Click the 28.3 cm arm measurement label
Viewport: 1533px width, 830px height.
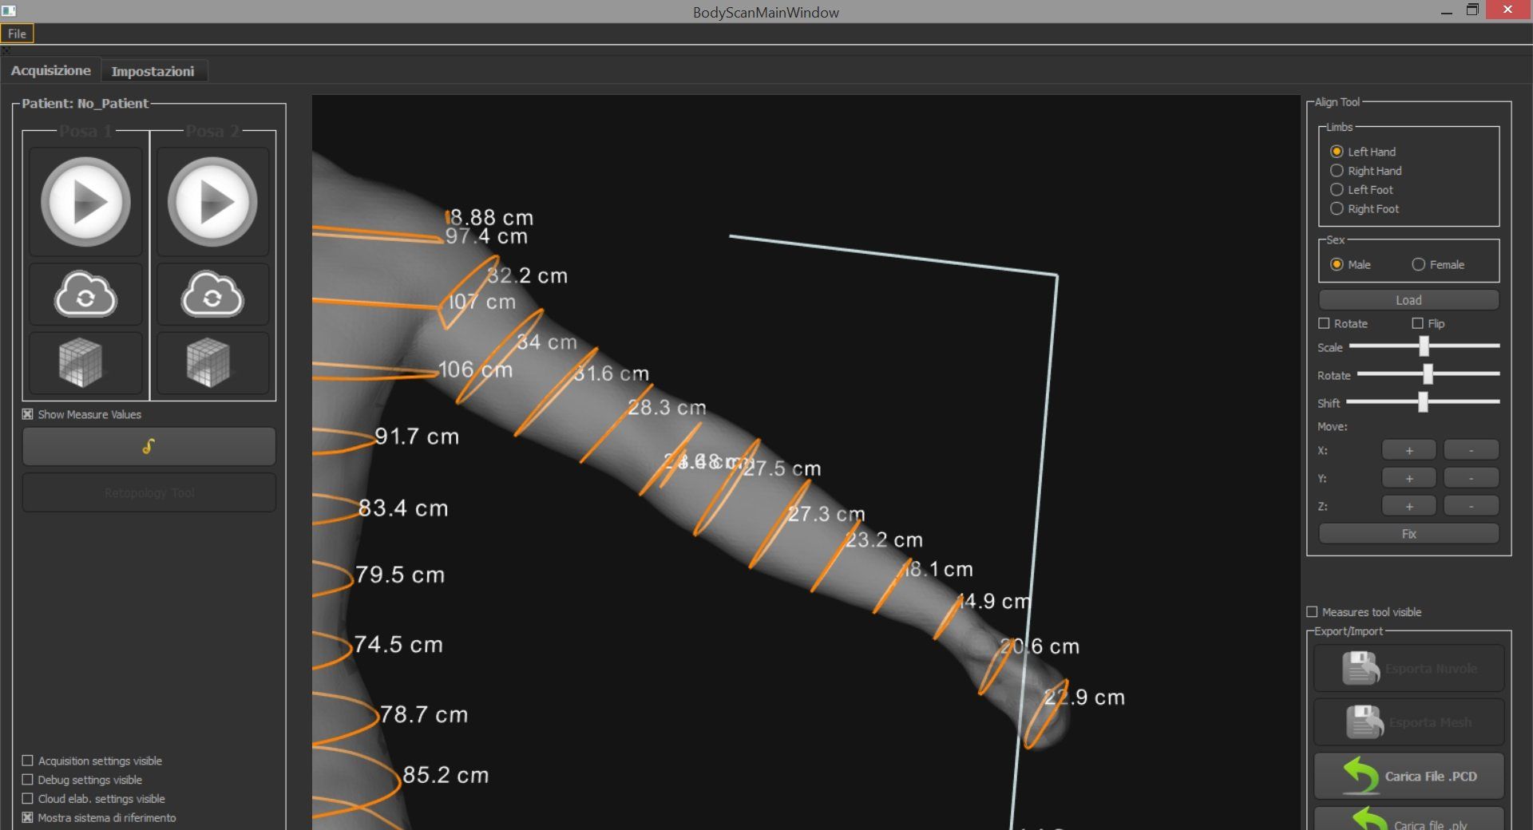667,408
